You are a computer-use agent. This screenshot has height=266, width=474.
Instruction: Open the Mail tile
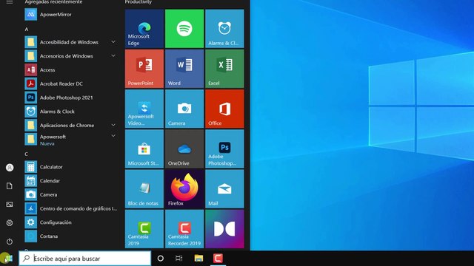pos(224,189)
